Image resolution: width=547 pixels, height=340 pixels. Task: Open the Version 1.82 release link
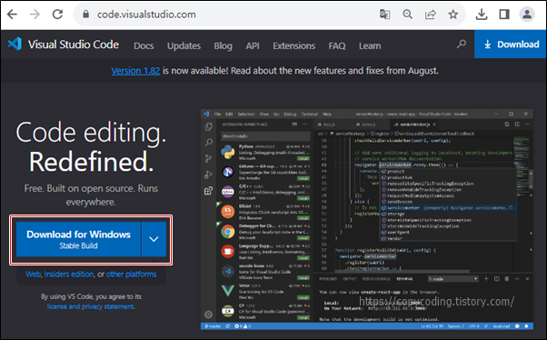click(x=135, y=71)
